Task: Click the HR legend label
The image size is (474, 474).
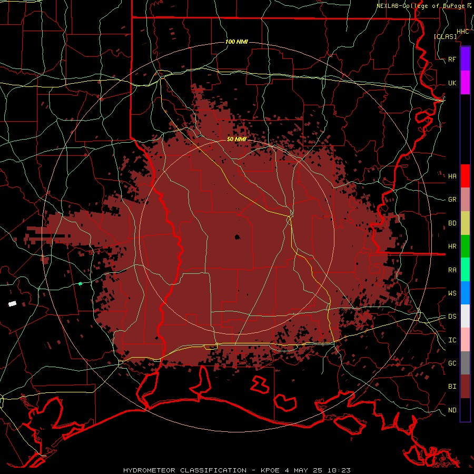Action: click(452, 246)
